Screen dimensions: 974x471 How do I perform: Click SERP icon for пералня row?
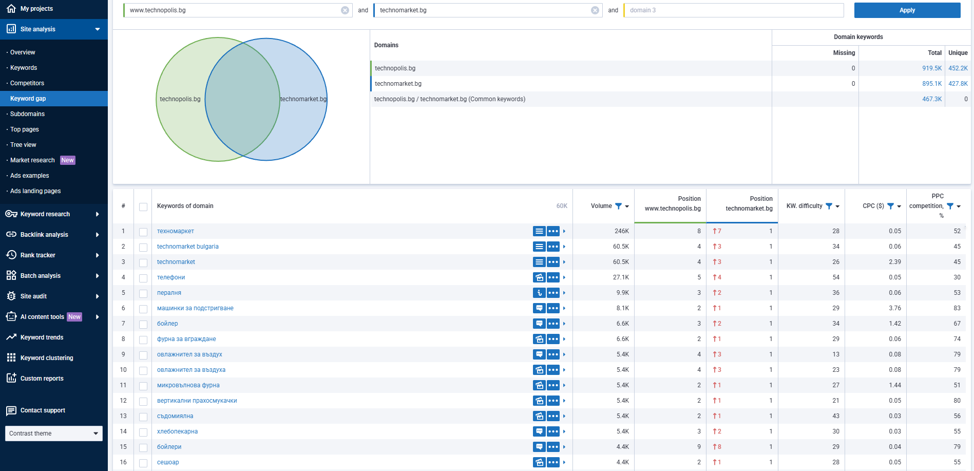pos(539,293)
